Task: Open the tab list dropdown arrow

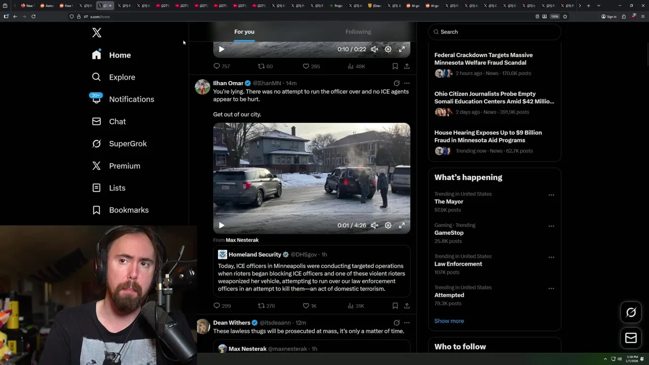Action: [599, 6]
